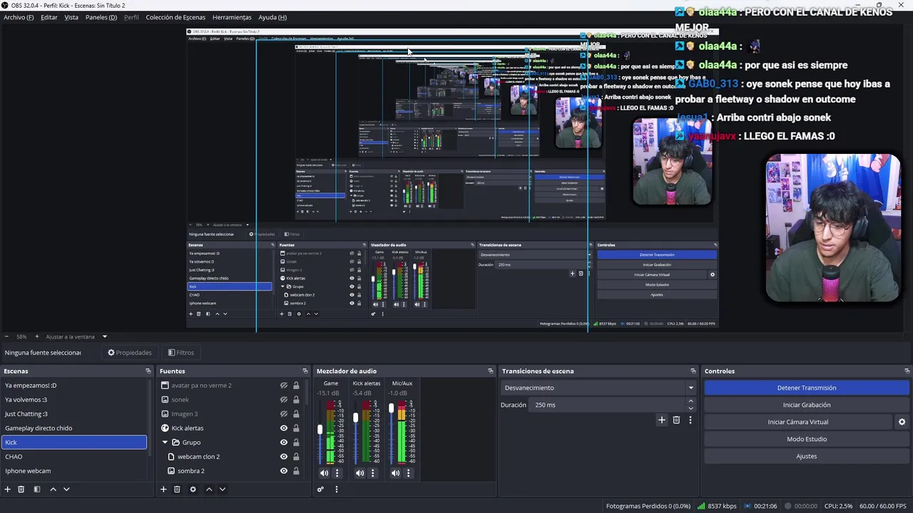
Task: Hide webcam clon 2 source
Action: [284, 457]
